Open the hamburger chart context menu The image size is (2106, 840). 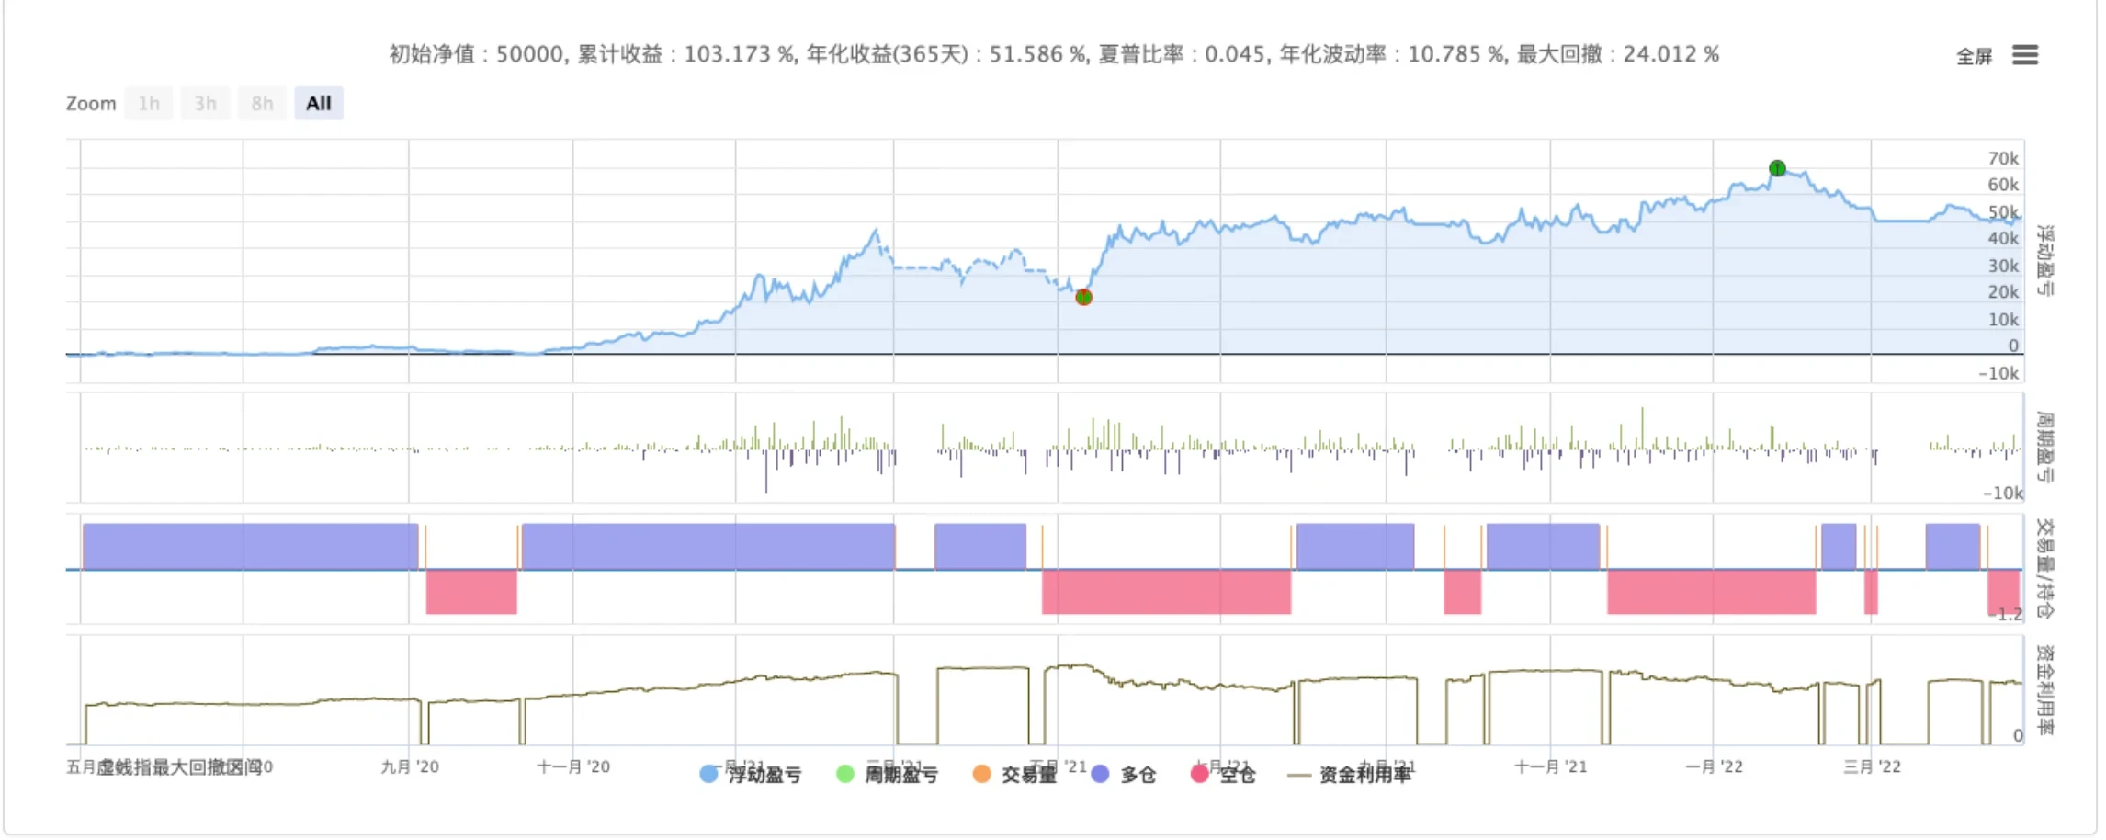pyautogui.click(x=2024, y=55)
